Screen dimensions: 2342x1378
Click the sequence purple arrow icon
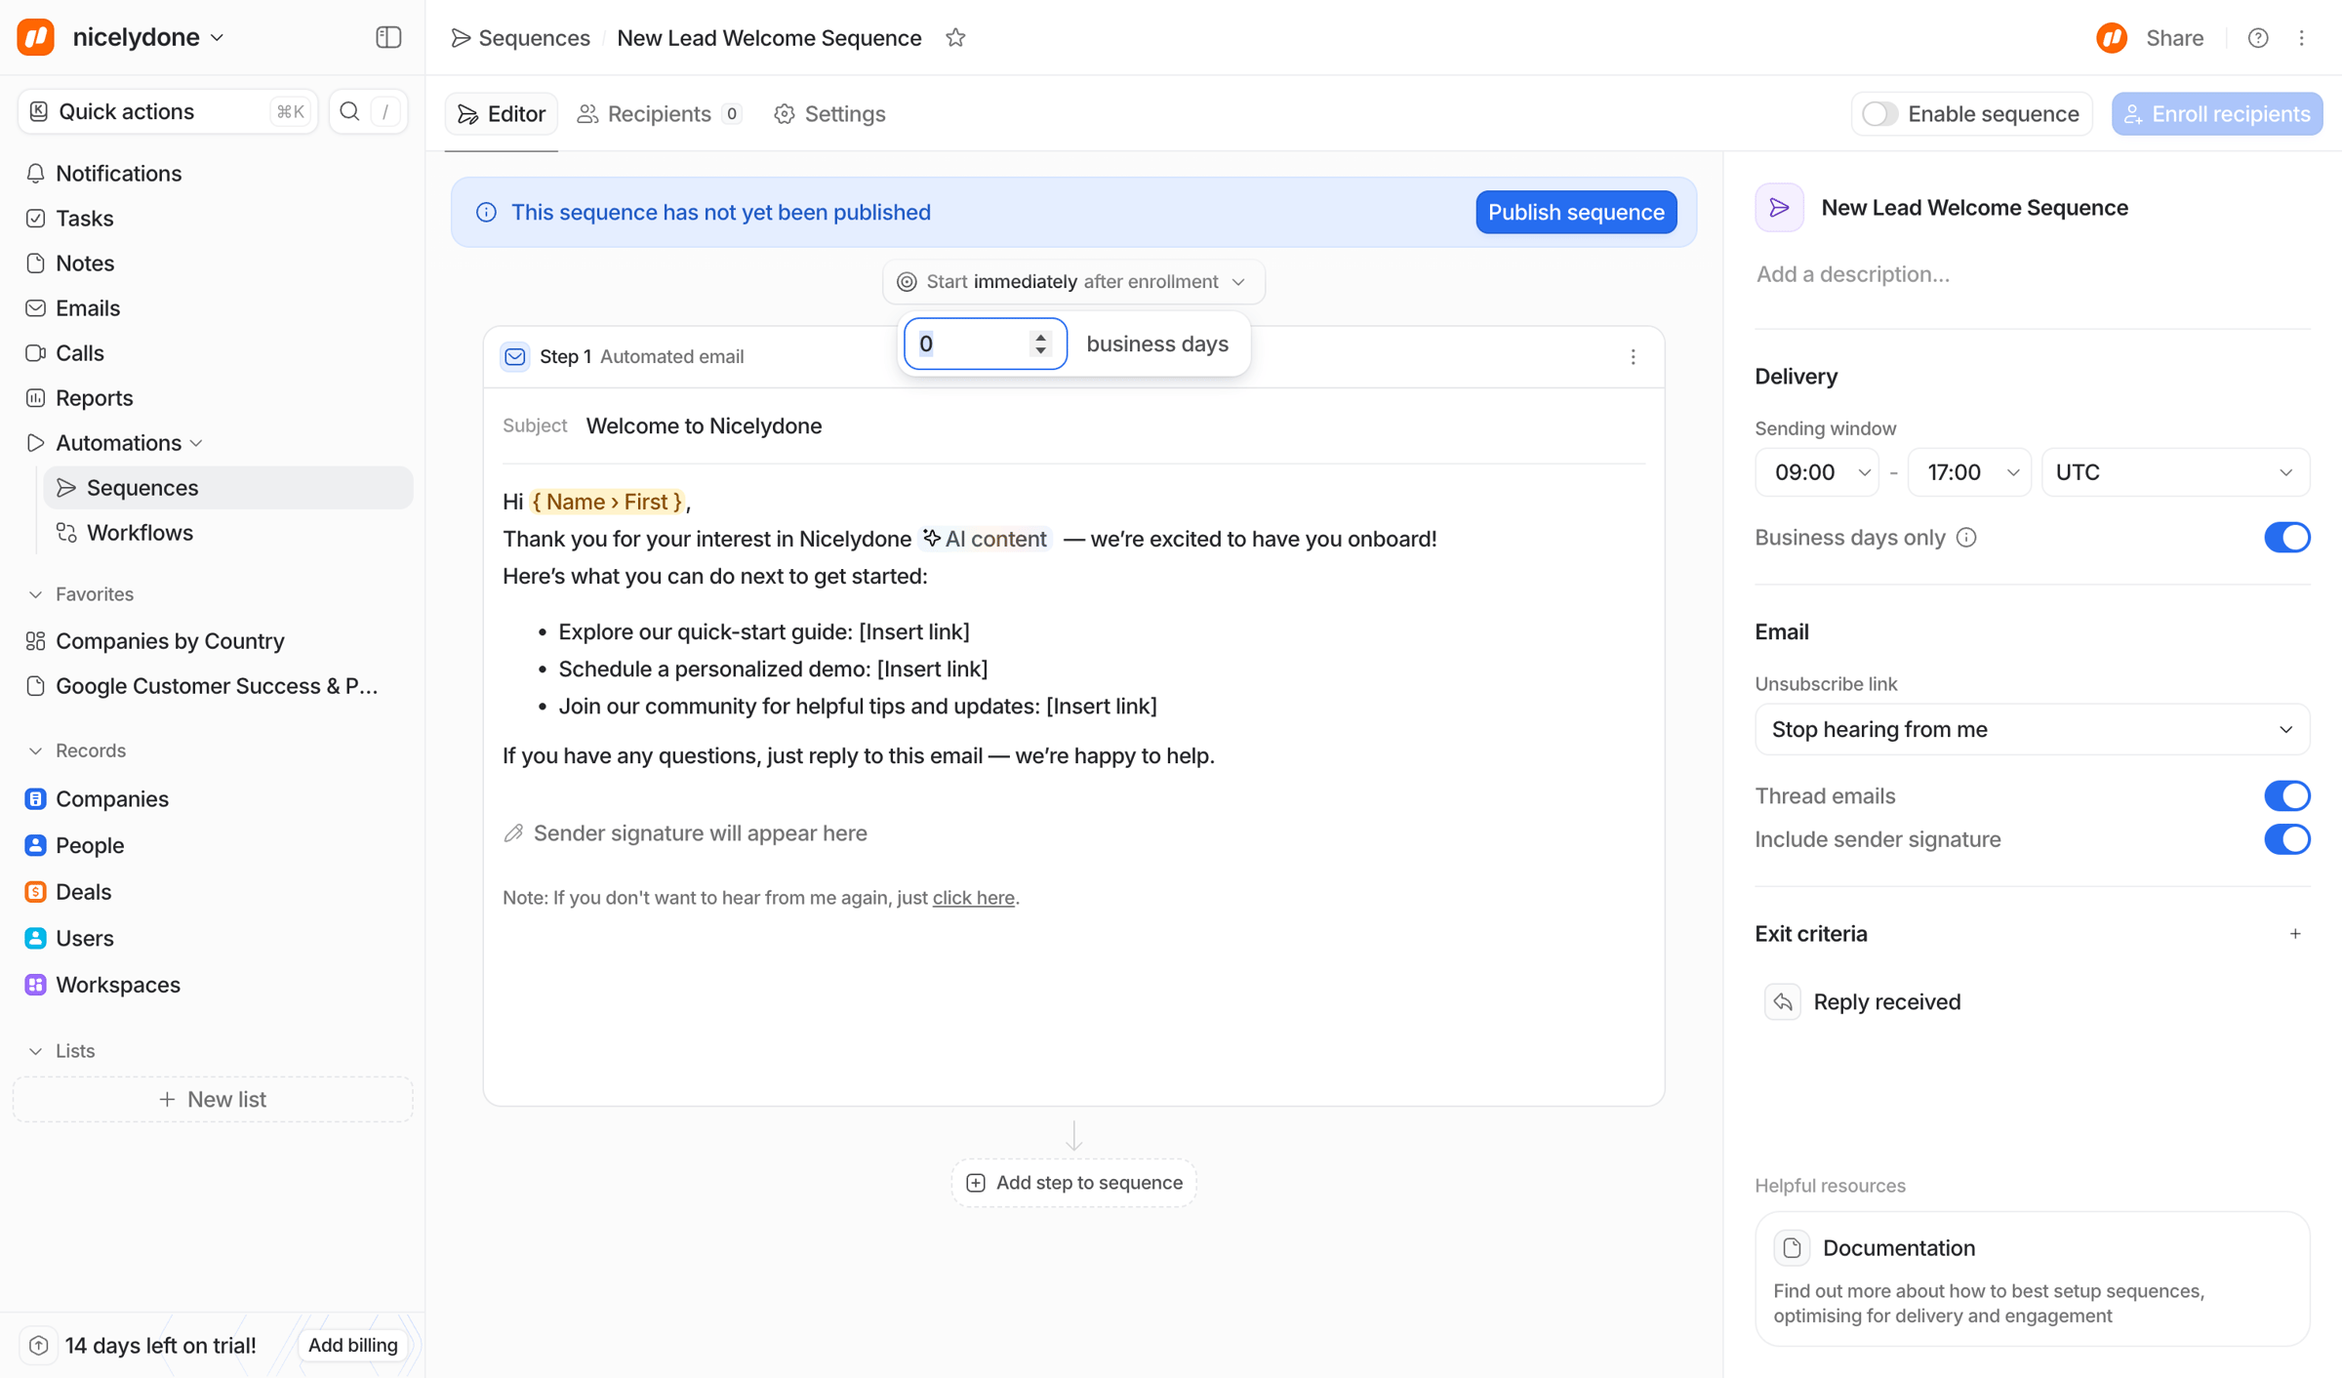1780,207
